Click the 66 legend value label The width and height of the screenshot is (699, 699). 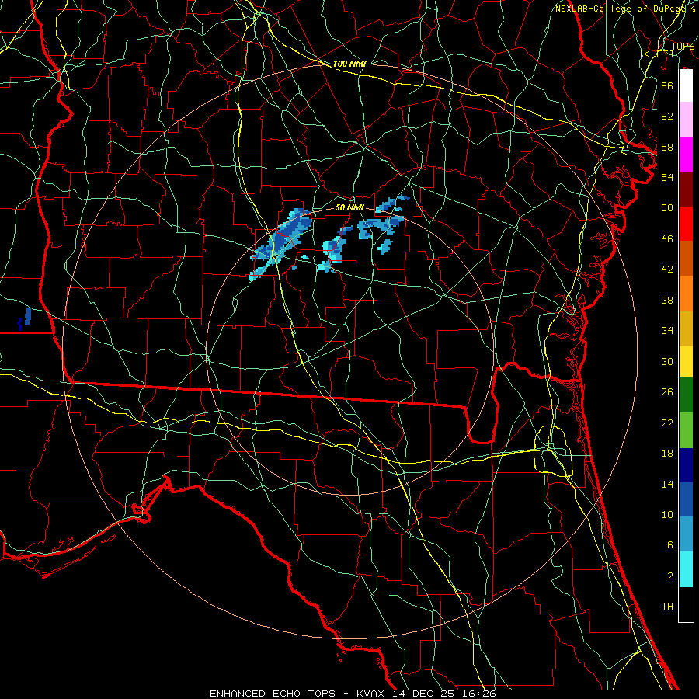667,85
